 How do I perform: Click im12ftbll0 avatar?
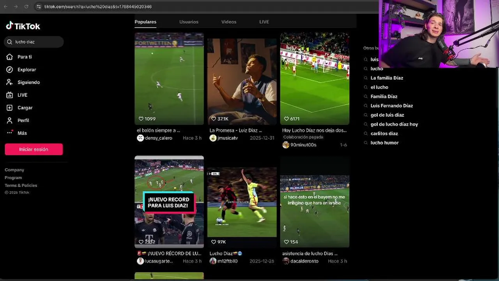pyautogui.click(x=213, y=261)
